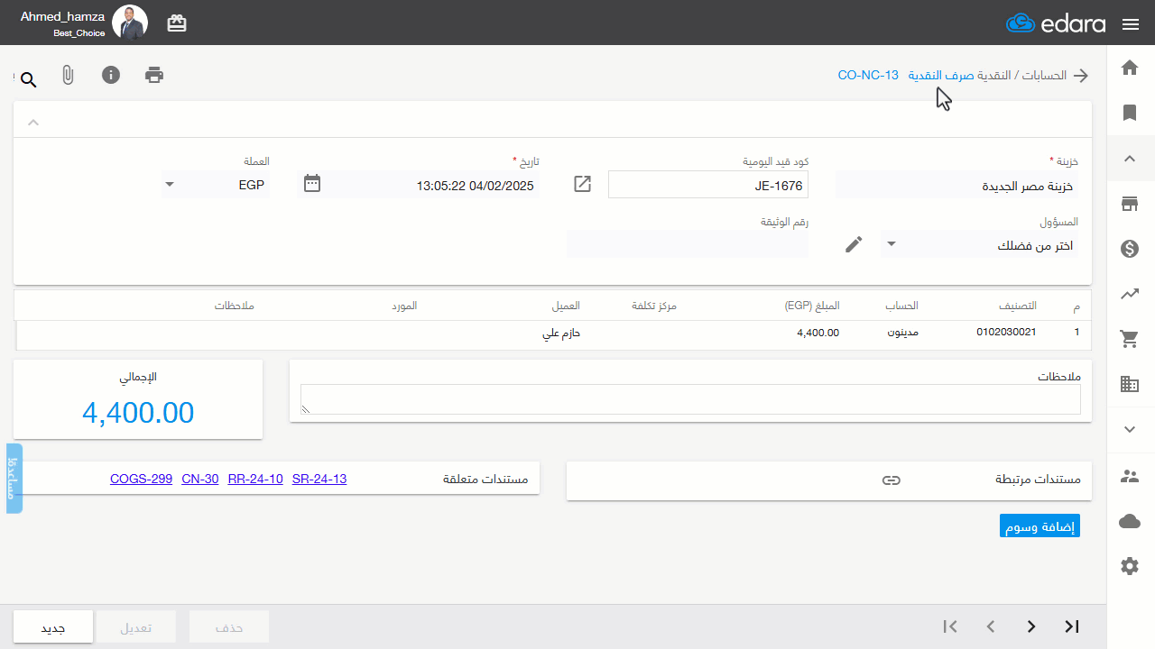Open the المسؤول dropdown
This screenshot has width=1155, height=649.
pyautogui.click(x=980, y=244)
